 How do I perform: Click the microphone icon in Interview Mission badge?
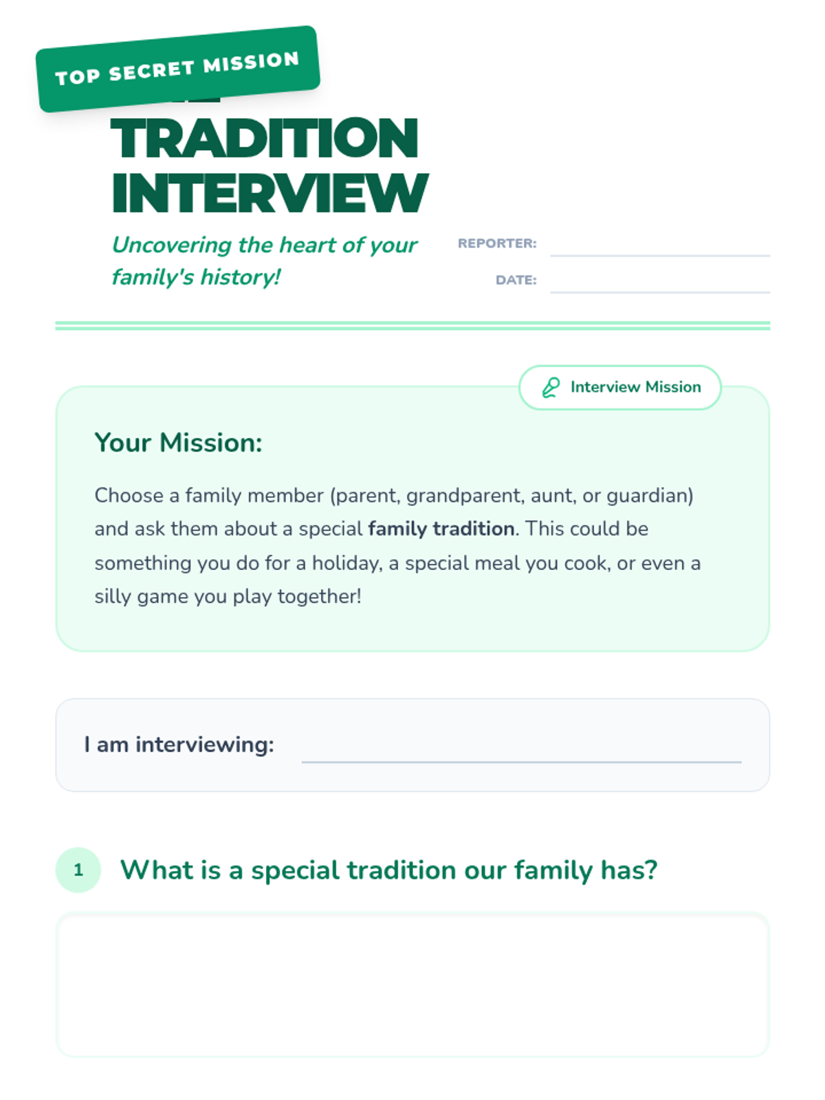click(551, 388)
